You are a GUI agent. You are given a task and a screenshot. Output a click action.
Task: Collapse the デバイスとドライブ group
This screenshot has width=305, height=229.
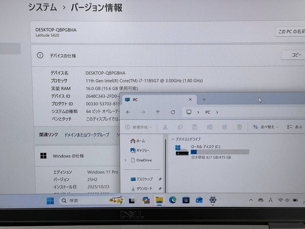pos(173,139)
